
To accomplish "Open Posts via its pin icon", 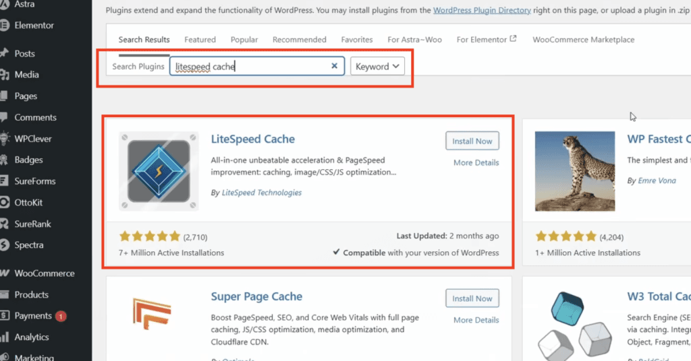I will 4,53.
